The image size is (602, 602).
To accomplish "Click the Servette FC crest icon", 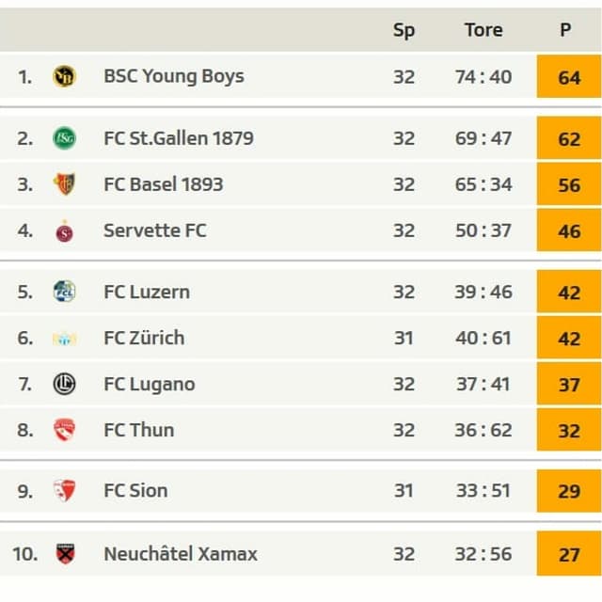I will [64, 230].
